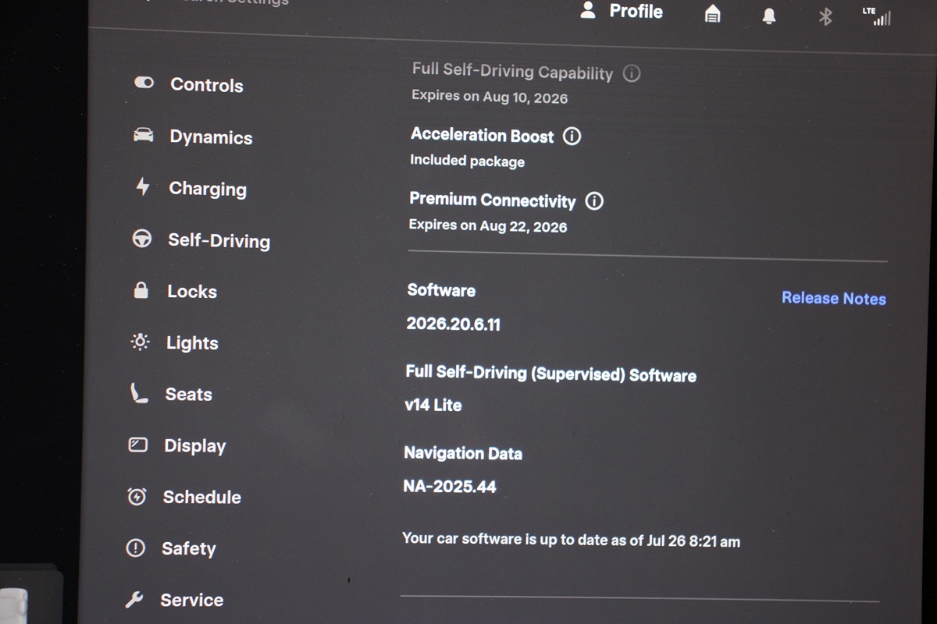The image size is (937, 624).
Task: Click the seat icon beside Seats
Action: [138, 393]
